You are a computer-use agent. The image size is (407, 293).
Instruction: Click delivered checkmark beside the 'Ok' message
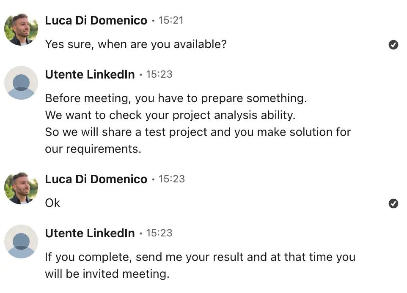(x=393, y=203)
